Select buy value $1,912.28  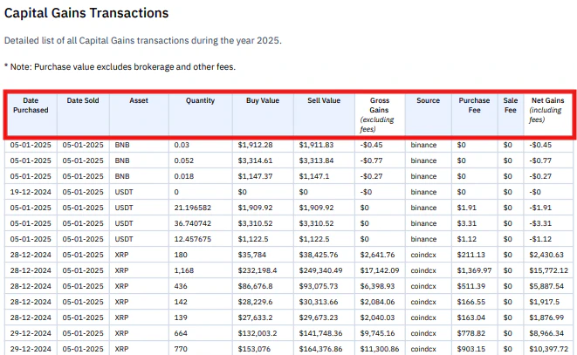point(255,145)
